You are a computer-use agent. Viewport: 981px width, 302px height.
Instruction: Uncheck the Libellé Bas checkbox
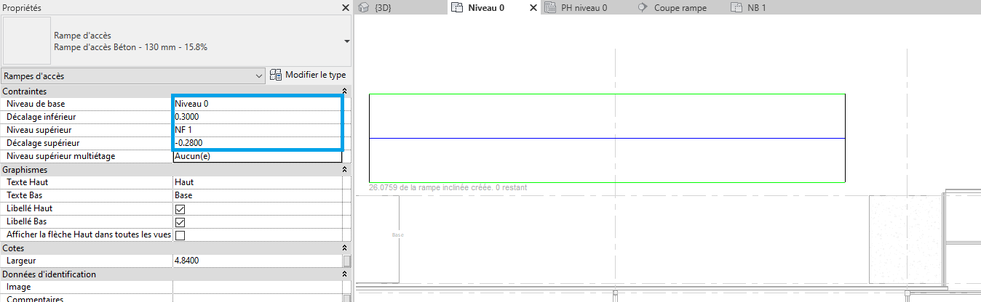point(180,222)
